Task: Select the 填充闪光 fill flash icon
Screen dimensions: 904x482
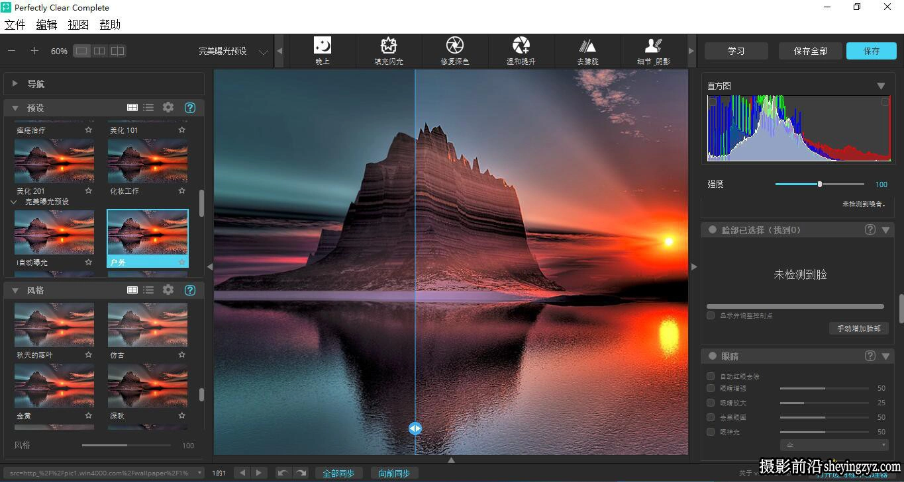Action: pyautogui.click(x=389, y=46)
